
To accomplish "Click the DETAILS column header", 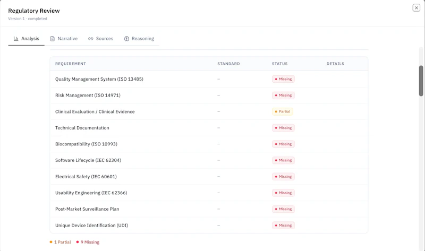I will tap(335, 64).
